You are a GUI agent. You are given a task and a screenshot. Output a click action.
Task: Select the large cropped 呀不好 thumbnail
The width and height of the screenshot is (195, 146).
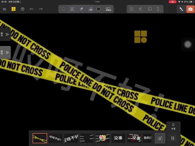[x=71, y=138]
